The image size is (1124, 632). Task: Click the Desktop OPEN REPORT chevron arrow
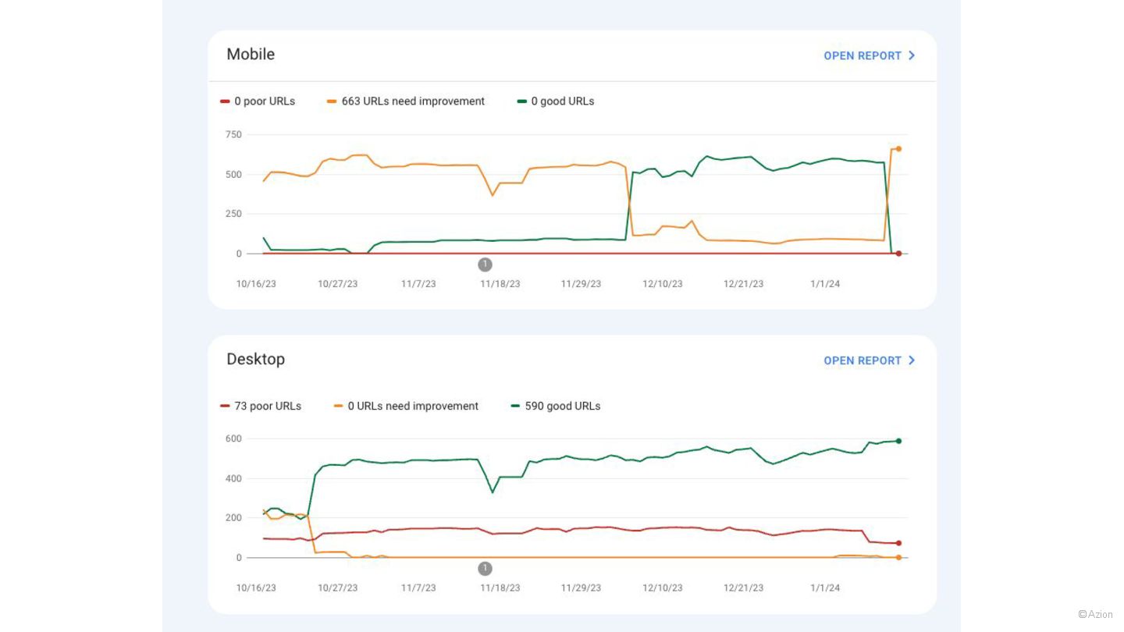tap(912, 360)
